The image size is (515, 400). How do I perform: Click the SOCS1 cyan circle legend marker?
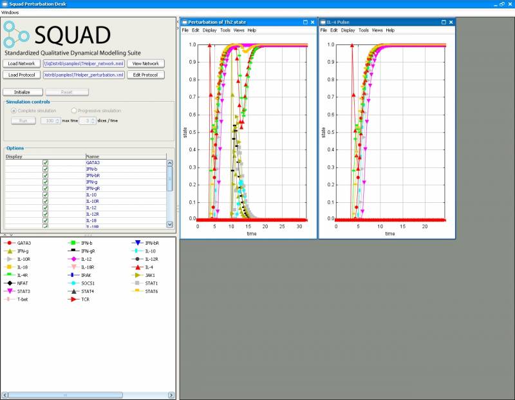pos(73,283)
